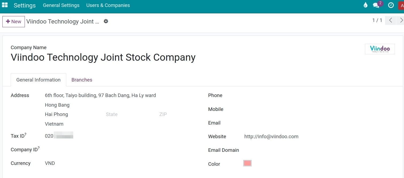Click the Website label
Viewport: 404px width, 178px height.
217,137
